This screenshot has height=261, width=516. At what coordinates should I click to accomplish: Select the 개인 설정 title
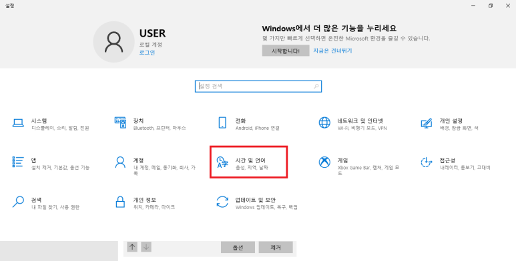point(451,121)
